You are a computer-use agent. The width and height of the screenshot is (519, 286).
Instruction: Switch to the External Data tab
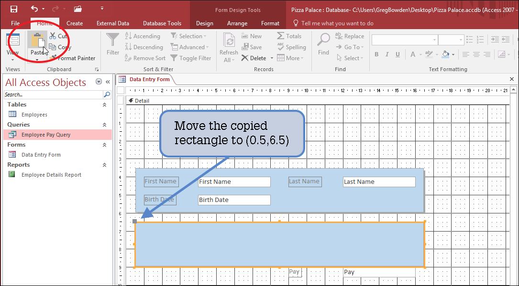click(x=113, y=23)
